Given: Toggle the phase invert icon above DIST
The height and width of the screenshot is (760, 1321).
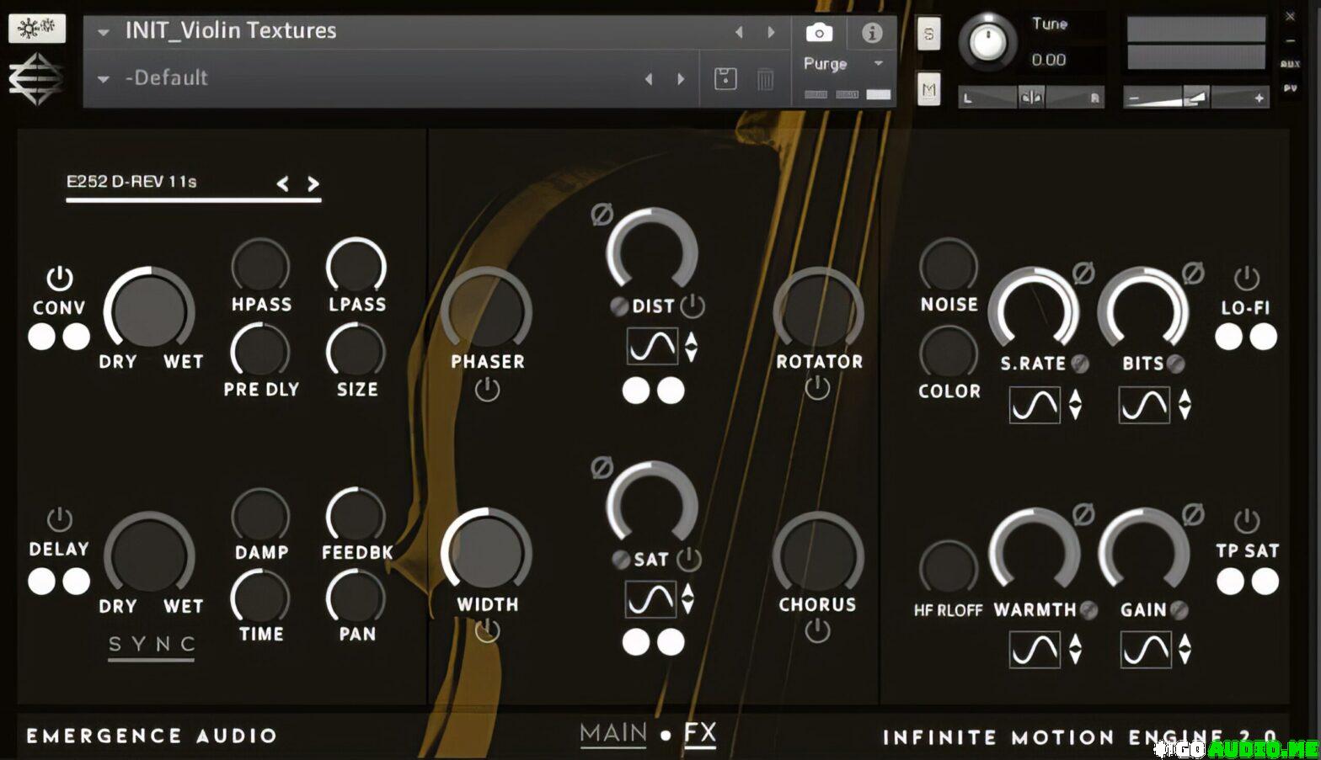Looking at the screenshot, I should pos(602,215).
